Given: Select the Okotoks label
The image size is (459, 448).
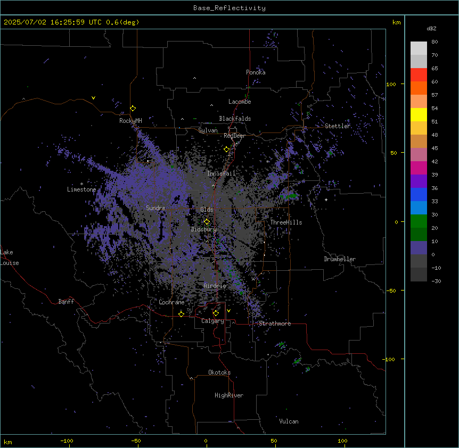Looking at the screenshot, I should [x=219, y=372].
